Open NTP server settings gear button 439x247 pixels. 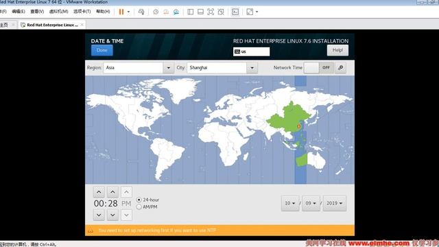pyautogui.click(x=340, y=68)
